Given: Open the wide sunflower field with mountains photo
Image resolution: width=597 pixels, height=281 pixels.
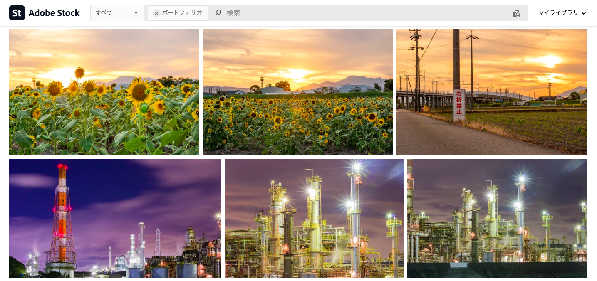Looking at the screenshot, I should coord(297,92).
